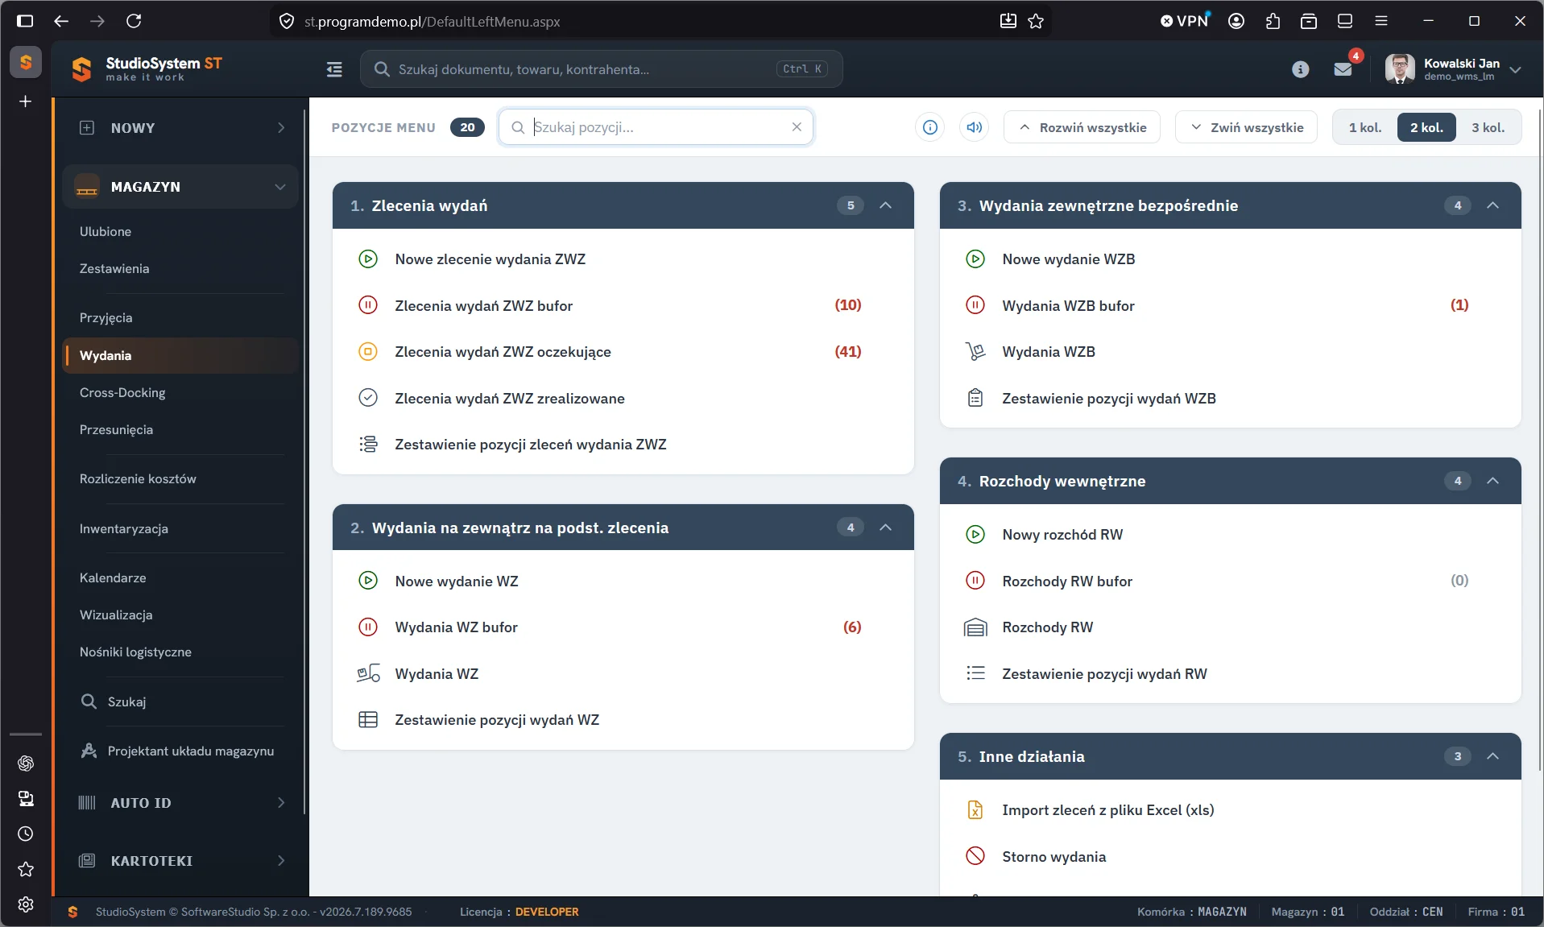Select Przyjęcia in the sidebar menu
Viewport: 1544px width, 927px height.
tap(106, 317)
